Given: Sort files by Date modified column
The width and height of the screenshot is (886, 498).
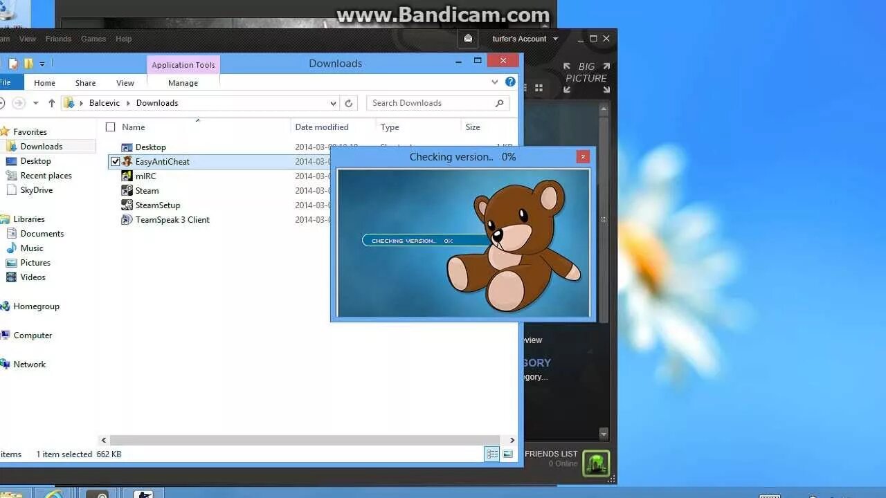Looking at the screenshot, I should click(x=322, y=127).
